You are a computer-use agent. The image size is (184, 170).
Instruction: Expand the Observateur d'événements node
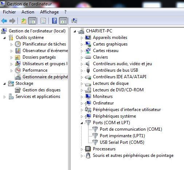point(11,51)
